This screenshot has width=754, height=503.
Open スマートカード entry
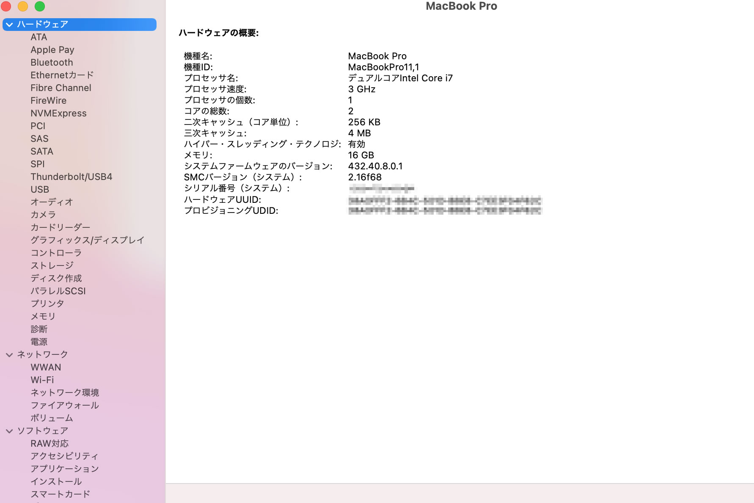pos(61,495)
